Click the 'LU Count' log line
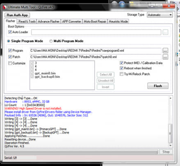 [25, 105]
